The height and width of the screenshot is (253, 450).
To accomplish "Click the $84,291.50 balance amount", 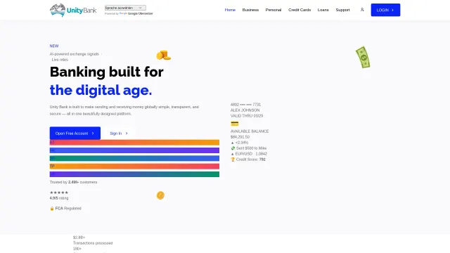I will pos(240,137).
